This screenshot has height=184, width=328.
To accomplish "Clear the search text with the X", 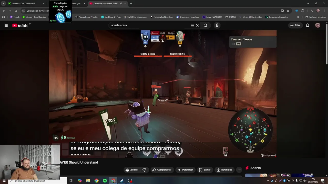I will (197, 25).
